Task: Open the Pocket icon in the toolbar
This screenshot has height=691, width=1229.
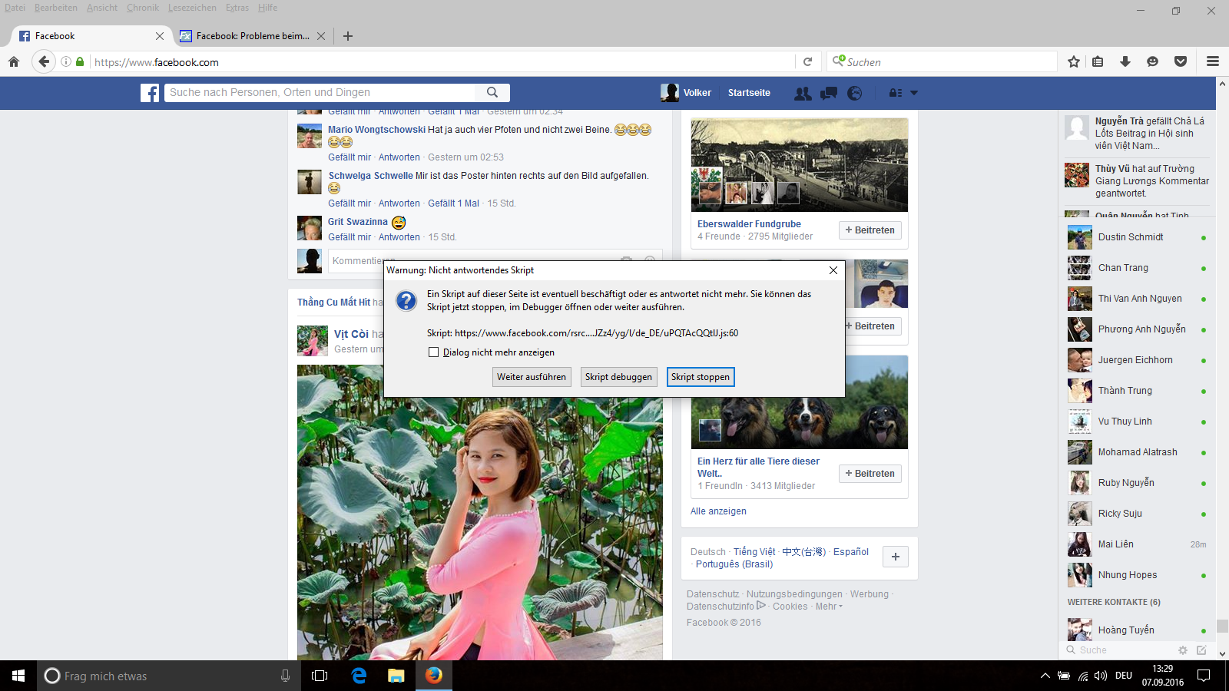Action: coord(1181,62)
